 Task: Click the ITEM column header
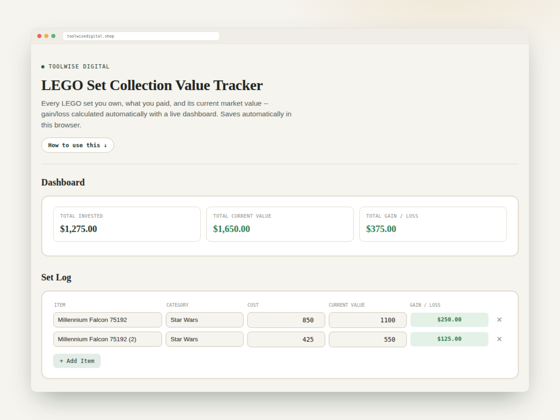coord(60,305)
